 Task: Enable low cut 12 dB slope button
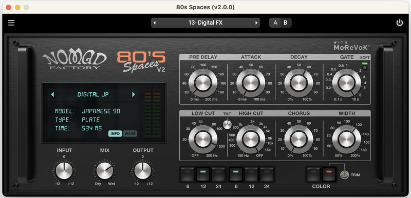(x=203, y=174)
